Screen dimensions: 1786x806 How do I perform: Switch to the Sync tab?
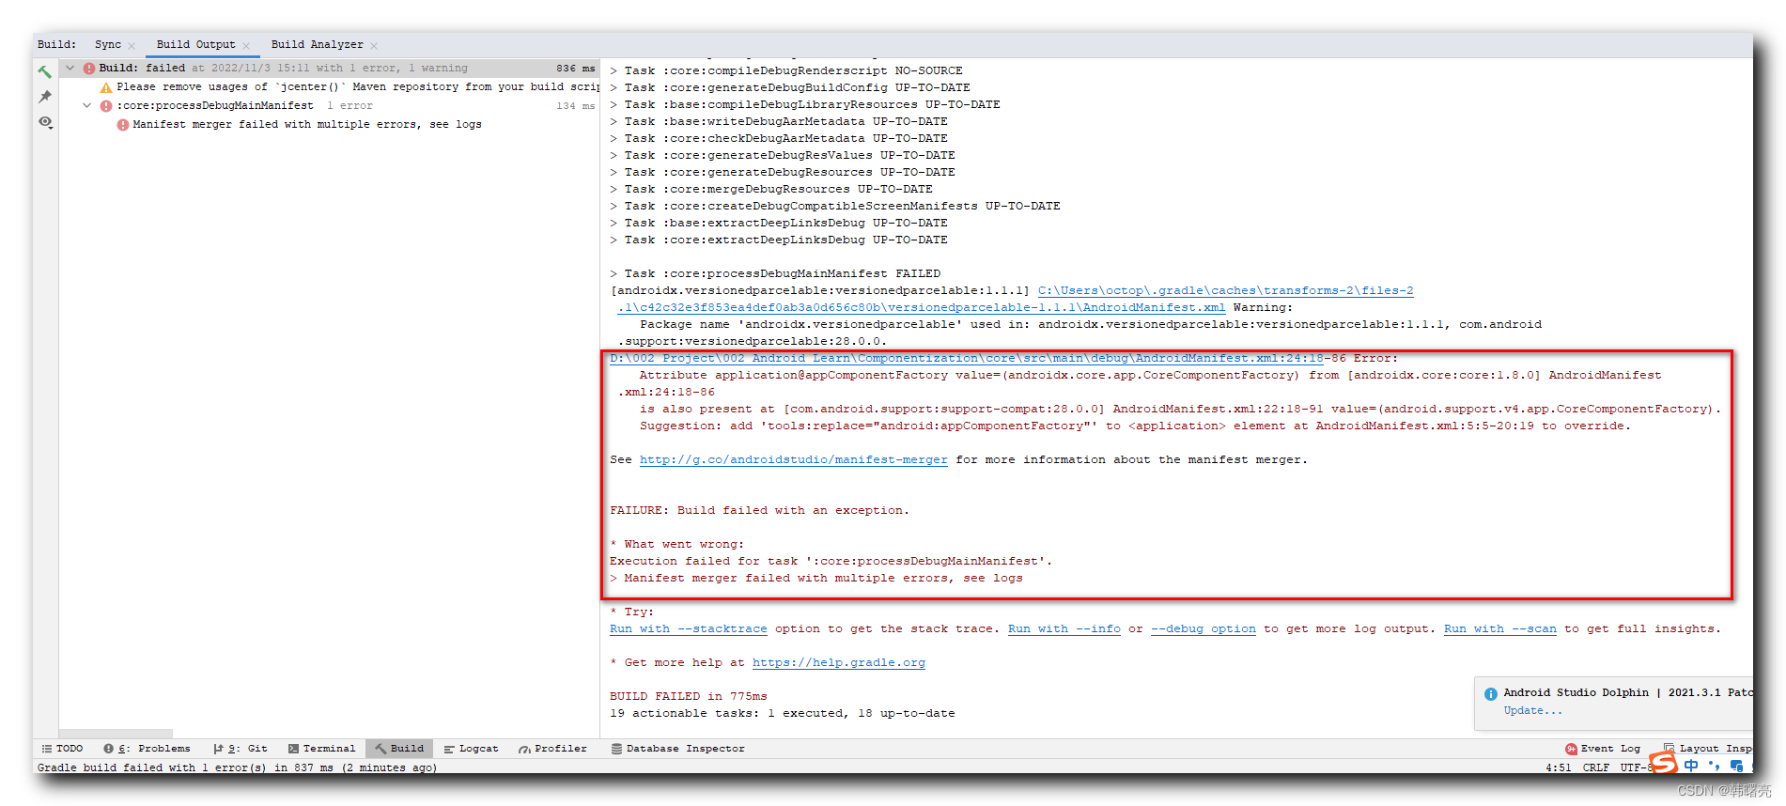click(x=107, y=44)
